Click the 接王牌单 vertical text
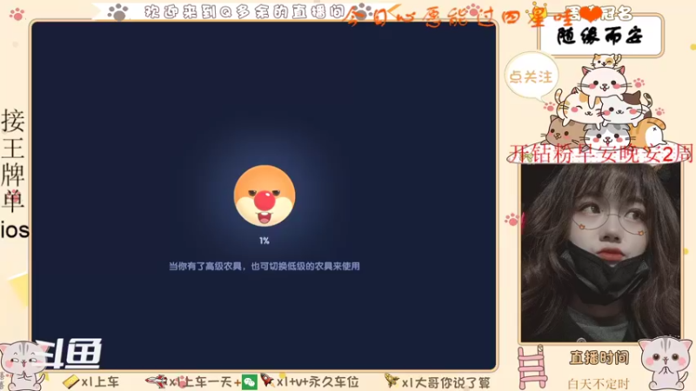The image size is (696, 391). point(13,160)
